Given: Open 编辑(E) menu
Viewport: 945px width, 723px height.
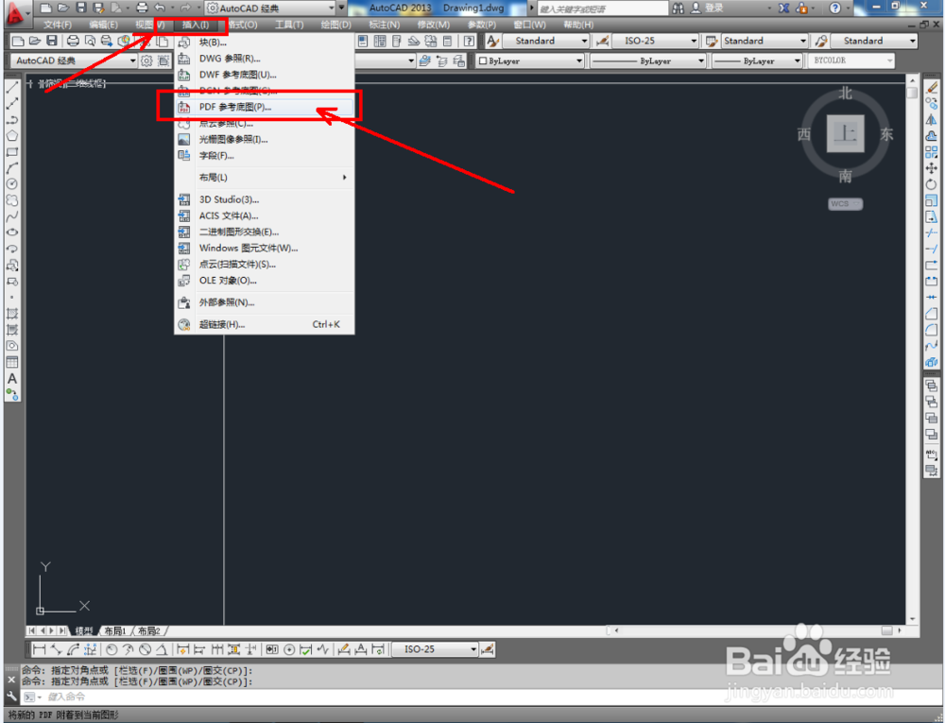Looking at the screenshot, I should click(x=103, y=25).
